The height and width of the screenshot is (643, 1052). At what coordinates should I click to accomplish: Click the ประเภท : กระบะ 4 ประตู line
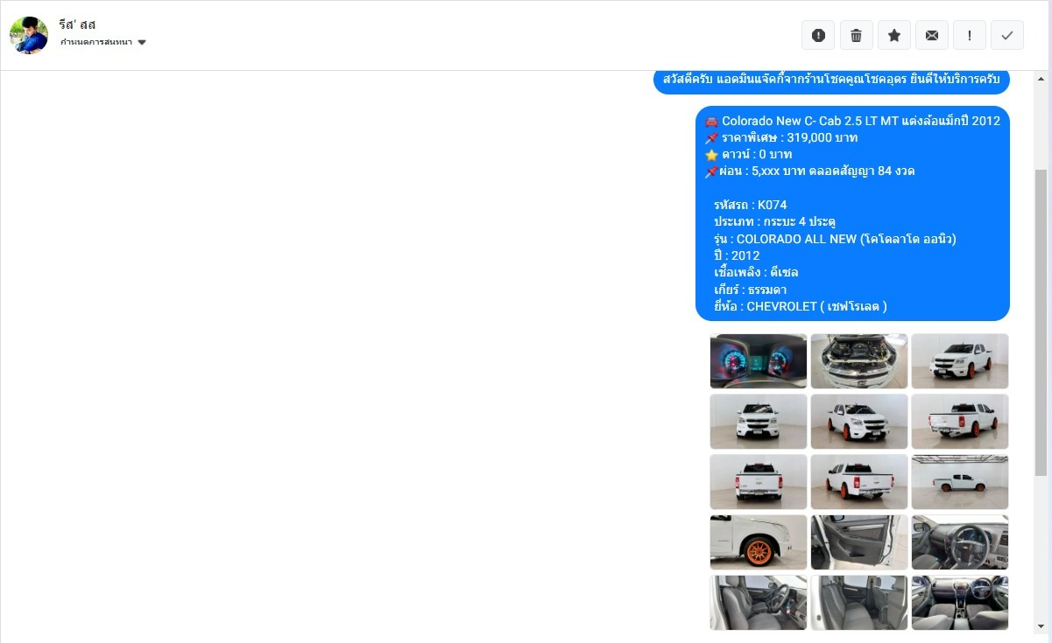(774, 221)
